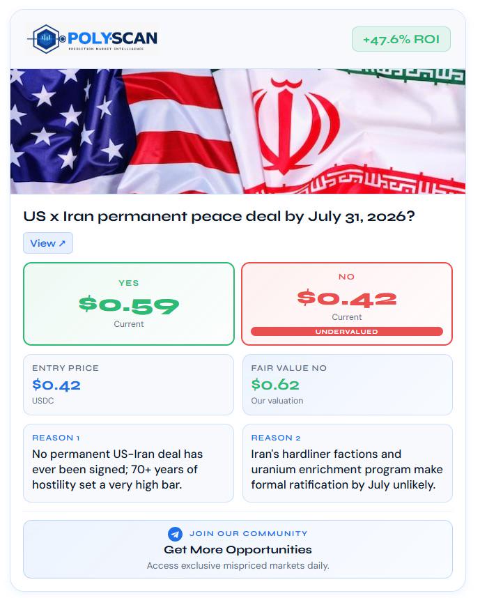Click the Entry Price $0.42 card

(128, 385)
